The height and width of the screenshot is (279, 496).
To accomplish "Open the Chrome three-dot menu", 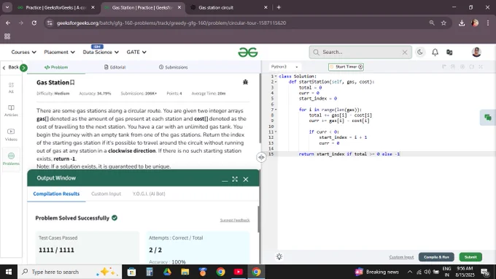I will 488,23.
